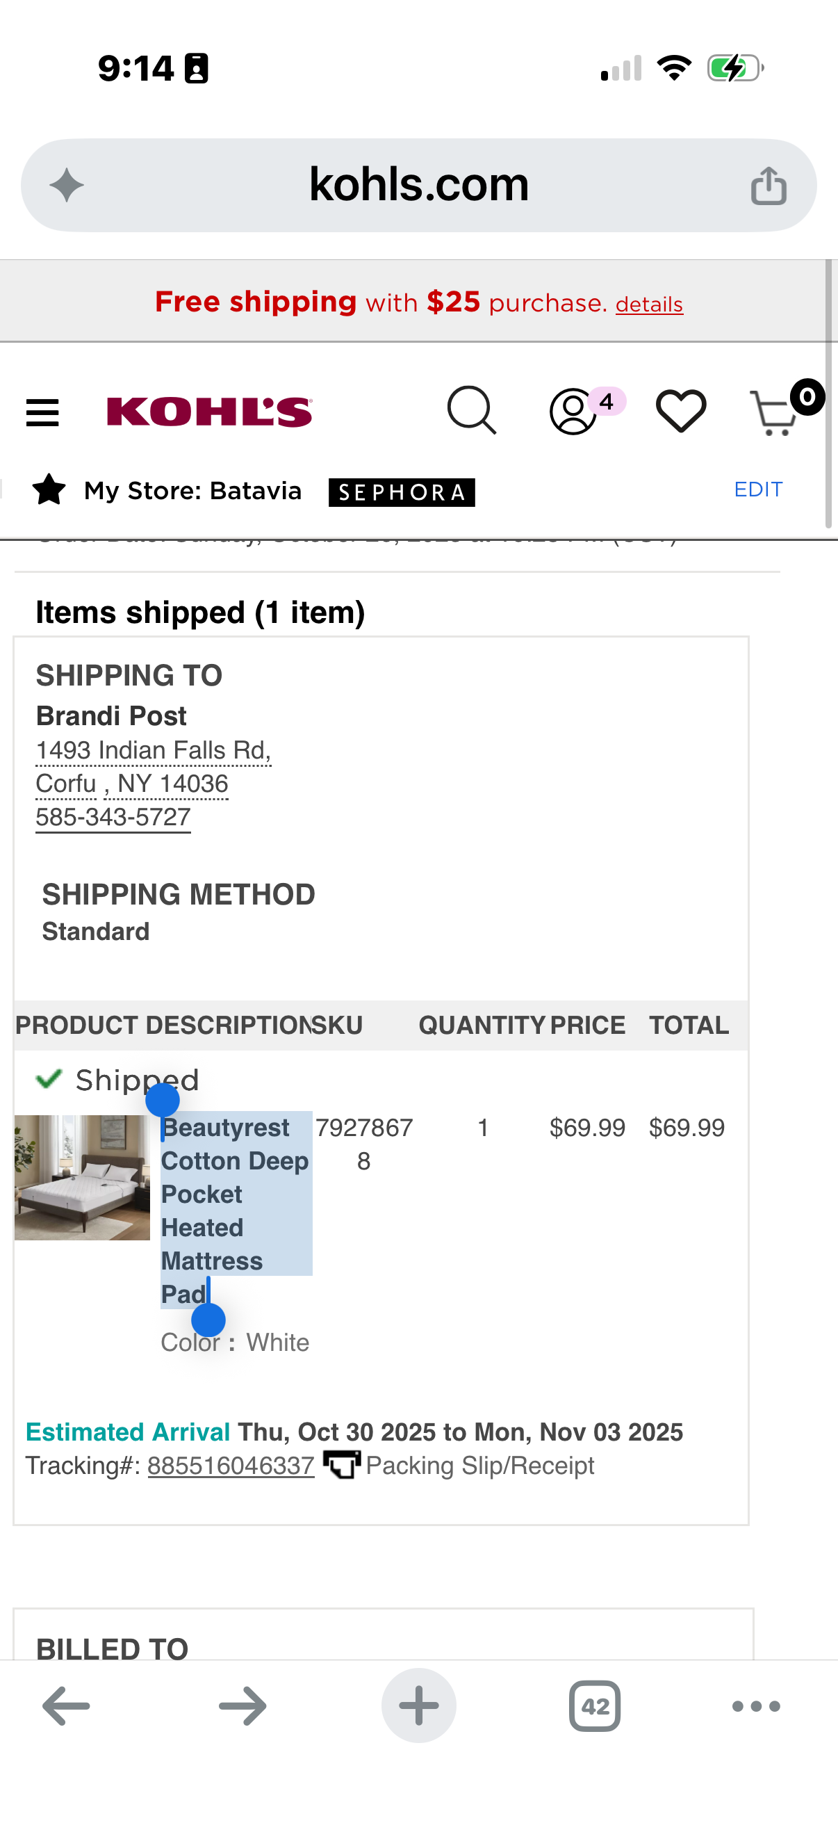
Task: Go forward with the browser forward arrow
Action: point(243,1706)
